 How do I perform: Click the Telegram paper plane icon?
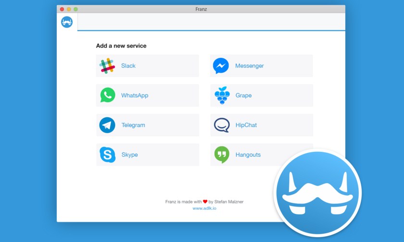(107, 125)
